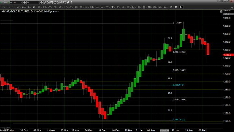
Task: Toggle the Dyn scaling button at bottom left
Action: [x=1, y=130]
